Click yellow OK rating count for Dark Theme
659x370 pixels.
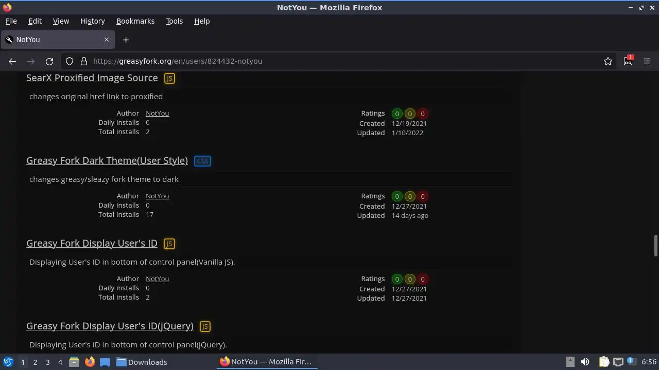[x=410, y=196]
